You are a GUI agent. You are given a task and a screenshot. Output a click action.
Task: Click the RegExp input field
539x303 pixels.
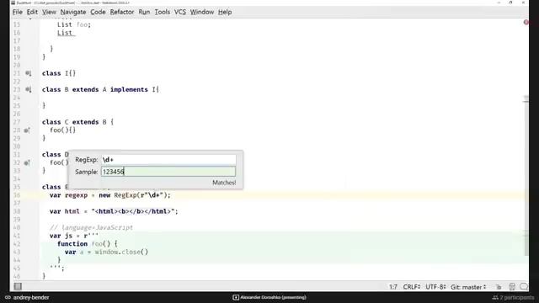pyautogui.click(x=168, y=160)
